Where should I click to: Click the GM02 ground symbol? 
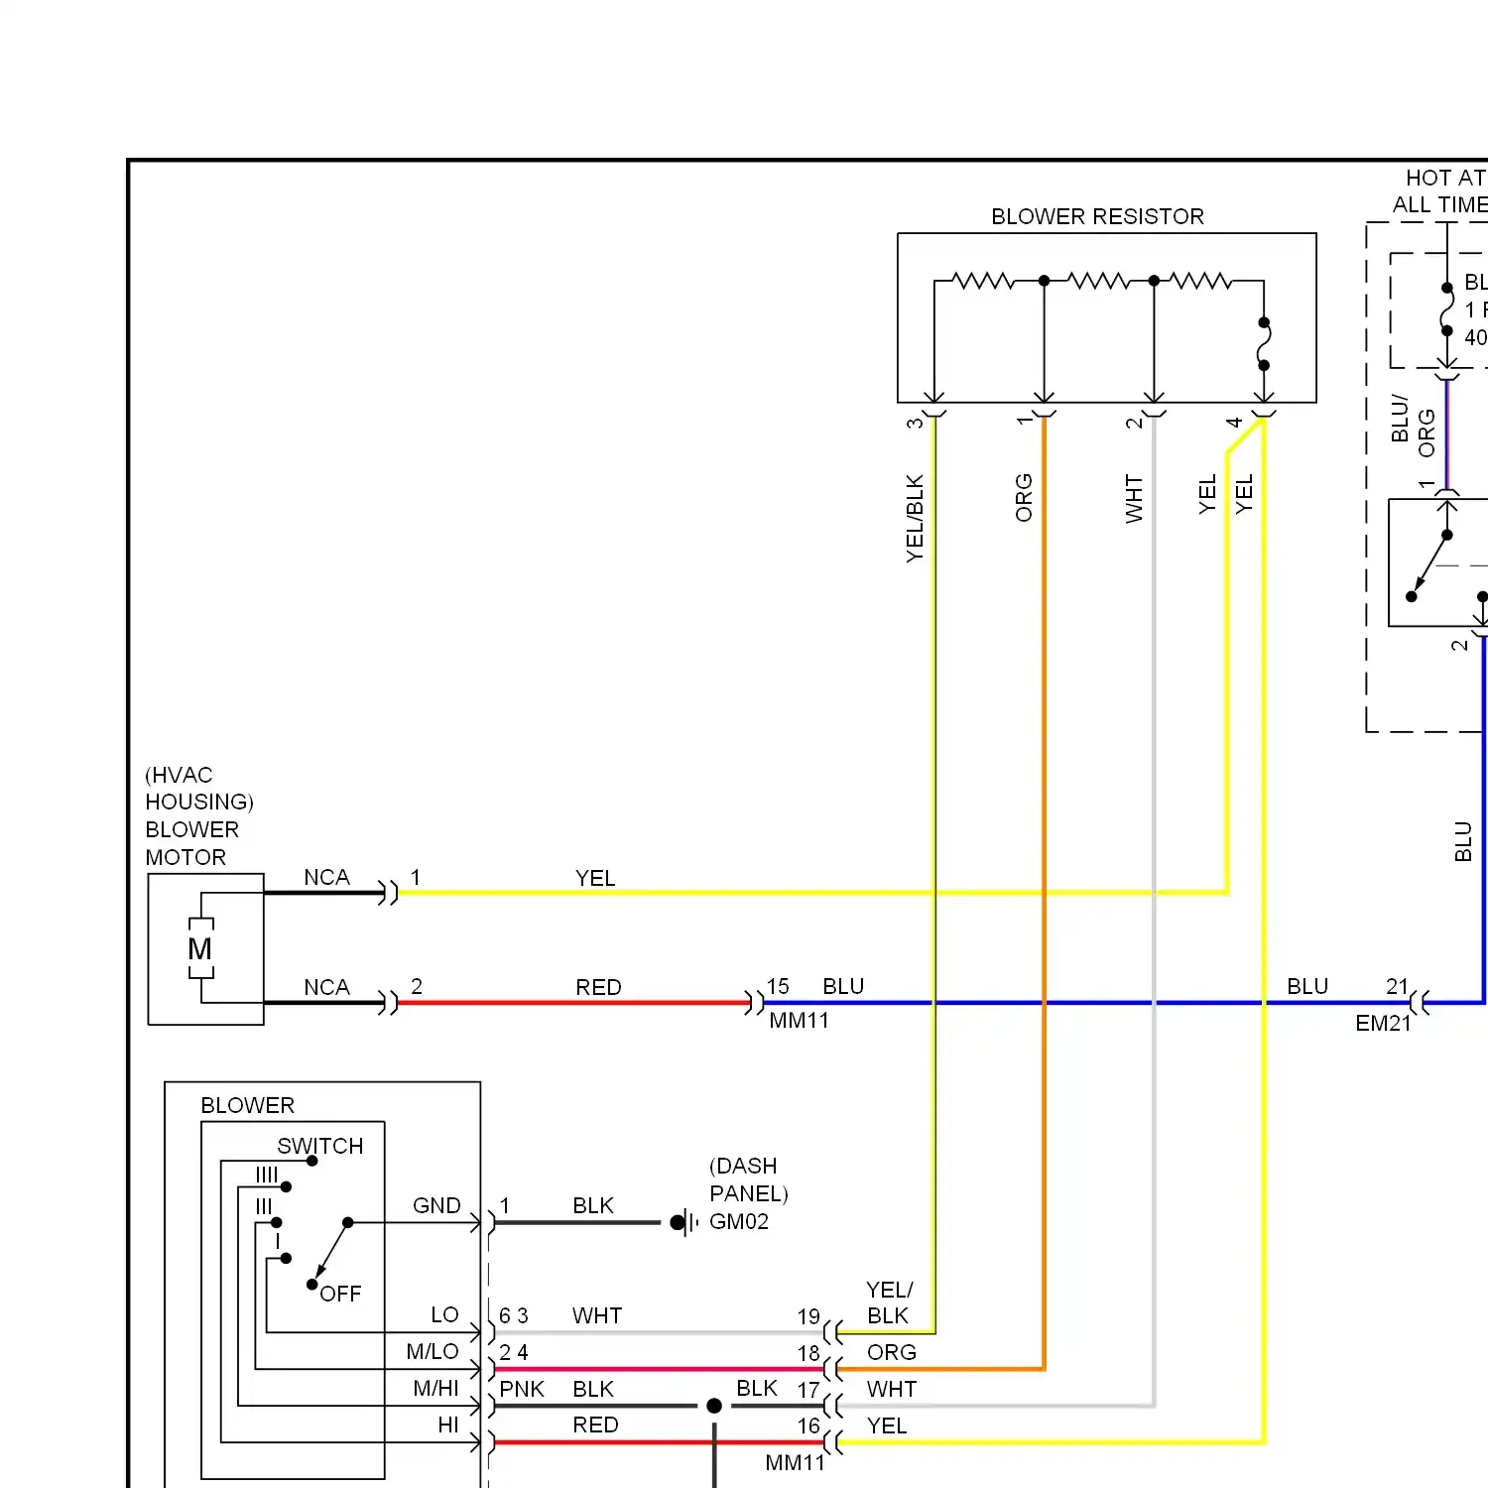click(x=684, y=1222)
